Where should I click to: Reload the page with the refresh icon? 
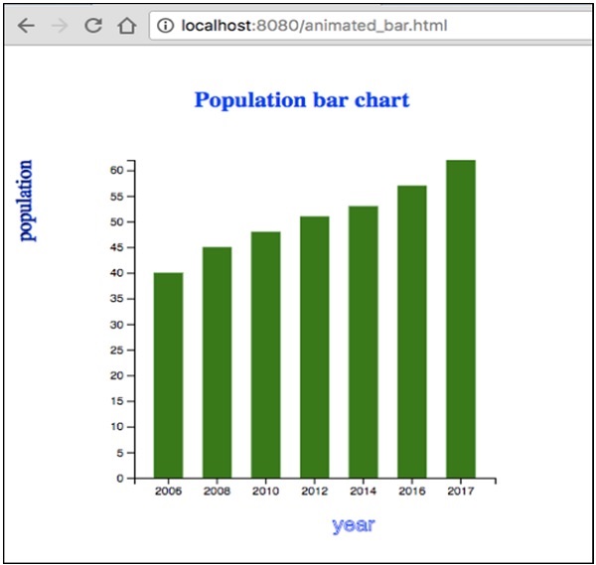point(92,25)
